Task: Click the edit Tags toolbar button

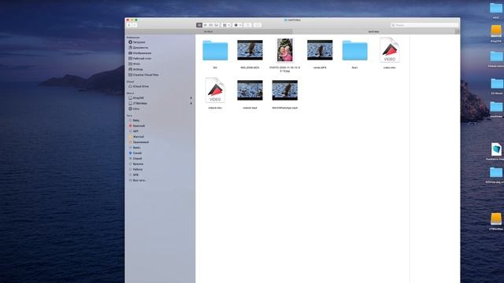Action: coord(258,25)
